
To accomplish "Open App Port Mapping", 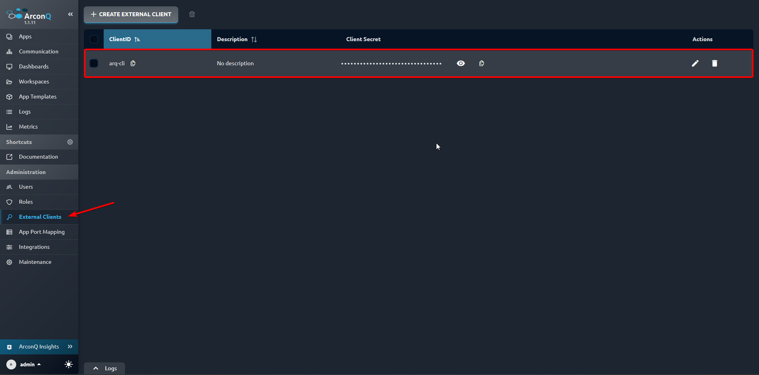I will [x=39, y=232].
